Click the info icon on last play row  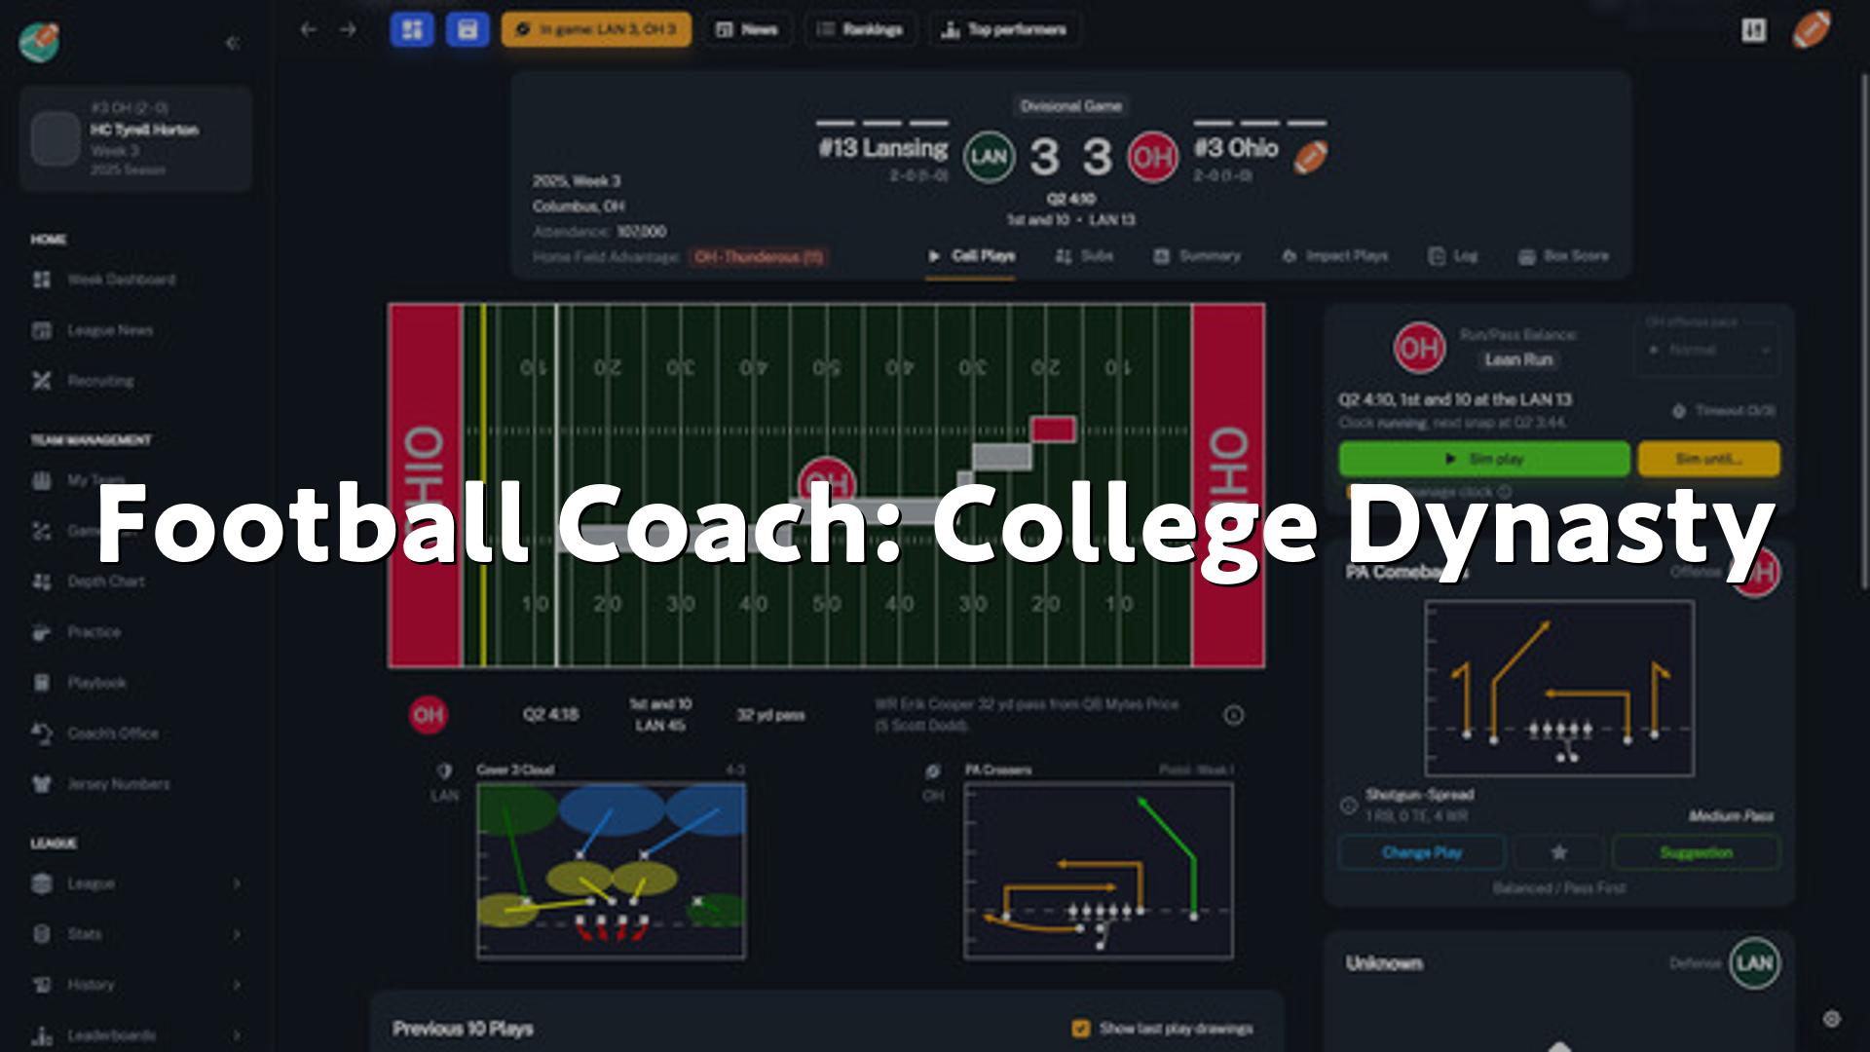pyautogui.click(x=1233, y=716)
